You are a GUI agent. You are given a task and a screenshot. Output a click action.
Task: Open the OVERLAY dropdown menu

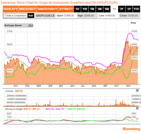pyautogui.click(x=10, y=9)
